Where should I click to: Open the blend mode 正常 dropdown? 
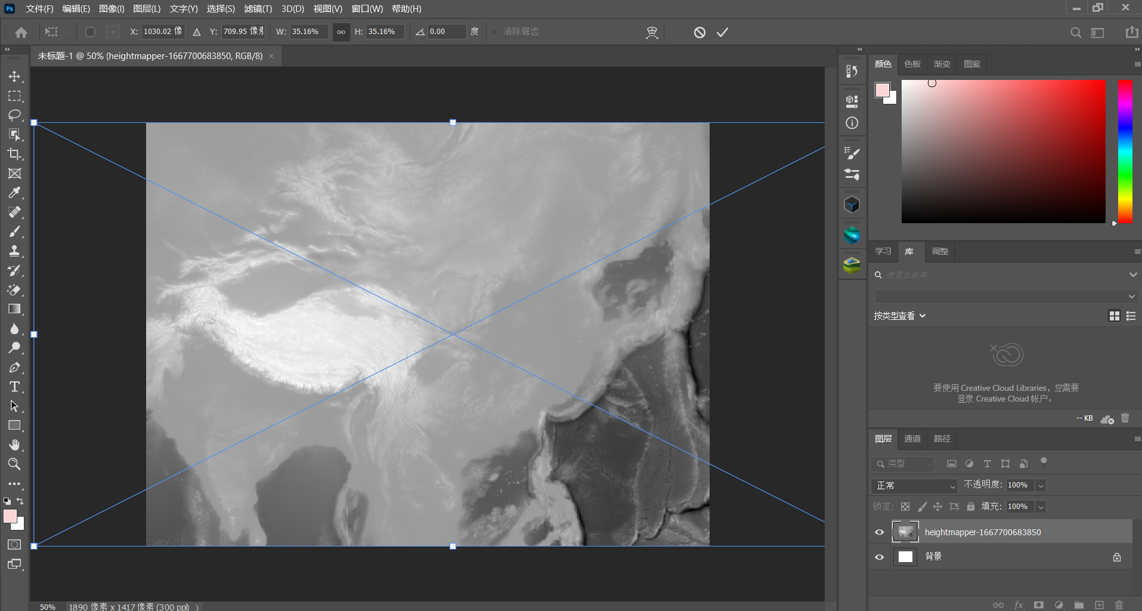[914, 486]
